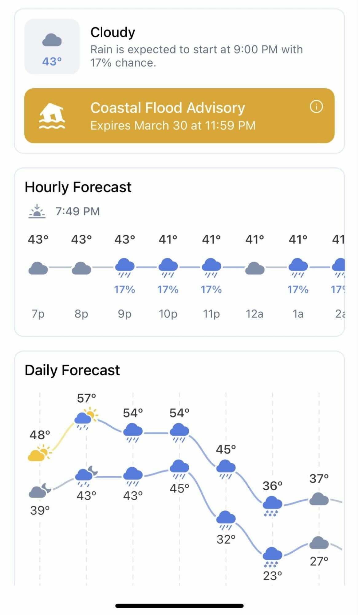This screenshot has height=615, width=359.
Task: Tap the 7p cloudy hourly icon
Action: [x=38, y=269]
